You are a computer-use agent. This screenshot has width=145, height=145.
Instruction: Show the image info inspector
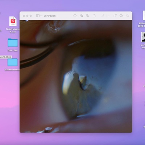75,16
